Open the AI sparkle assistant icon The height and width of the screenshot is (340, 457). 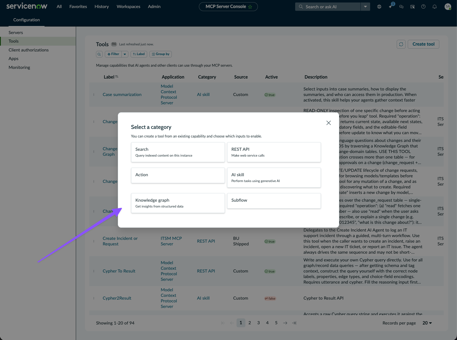point(390,7)
